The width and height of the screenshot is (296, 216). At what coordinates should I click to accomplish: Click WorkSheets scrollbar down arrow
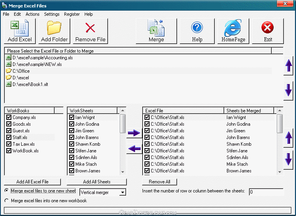pyautogui.click(x=123, y=172)
